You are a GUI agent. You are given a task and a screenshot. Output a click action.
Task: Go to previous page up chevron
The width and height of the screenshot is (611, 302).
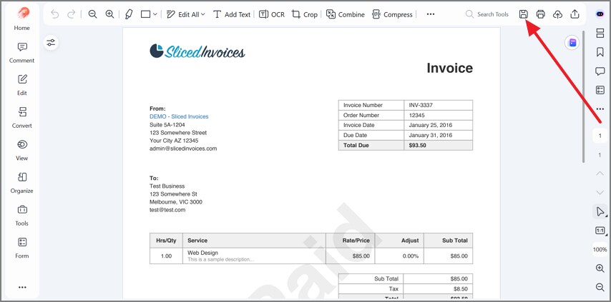600,173
